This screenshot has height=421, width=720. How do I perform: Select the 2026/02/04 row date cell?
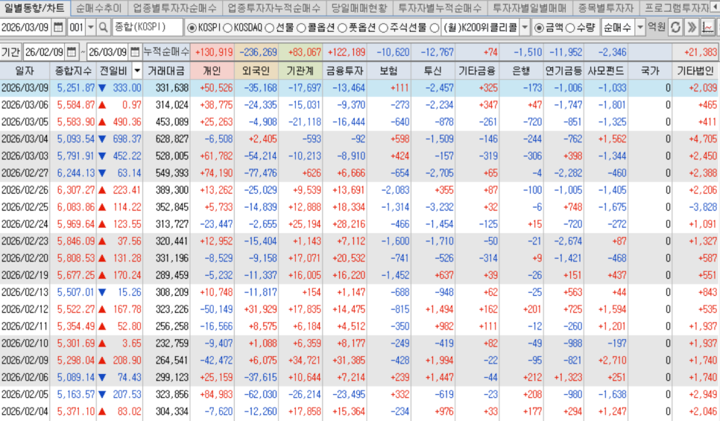click(x=25, y=411)
